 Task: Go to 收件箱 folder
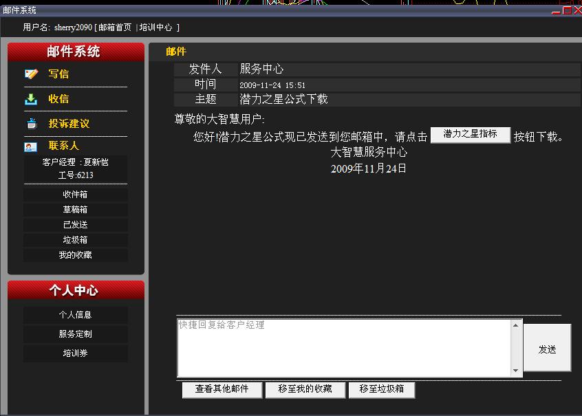tap(76, 195)
